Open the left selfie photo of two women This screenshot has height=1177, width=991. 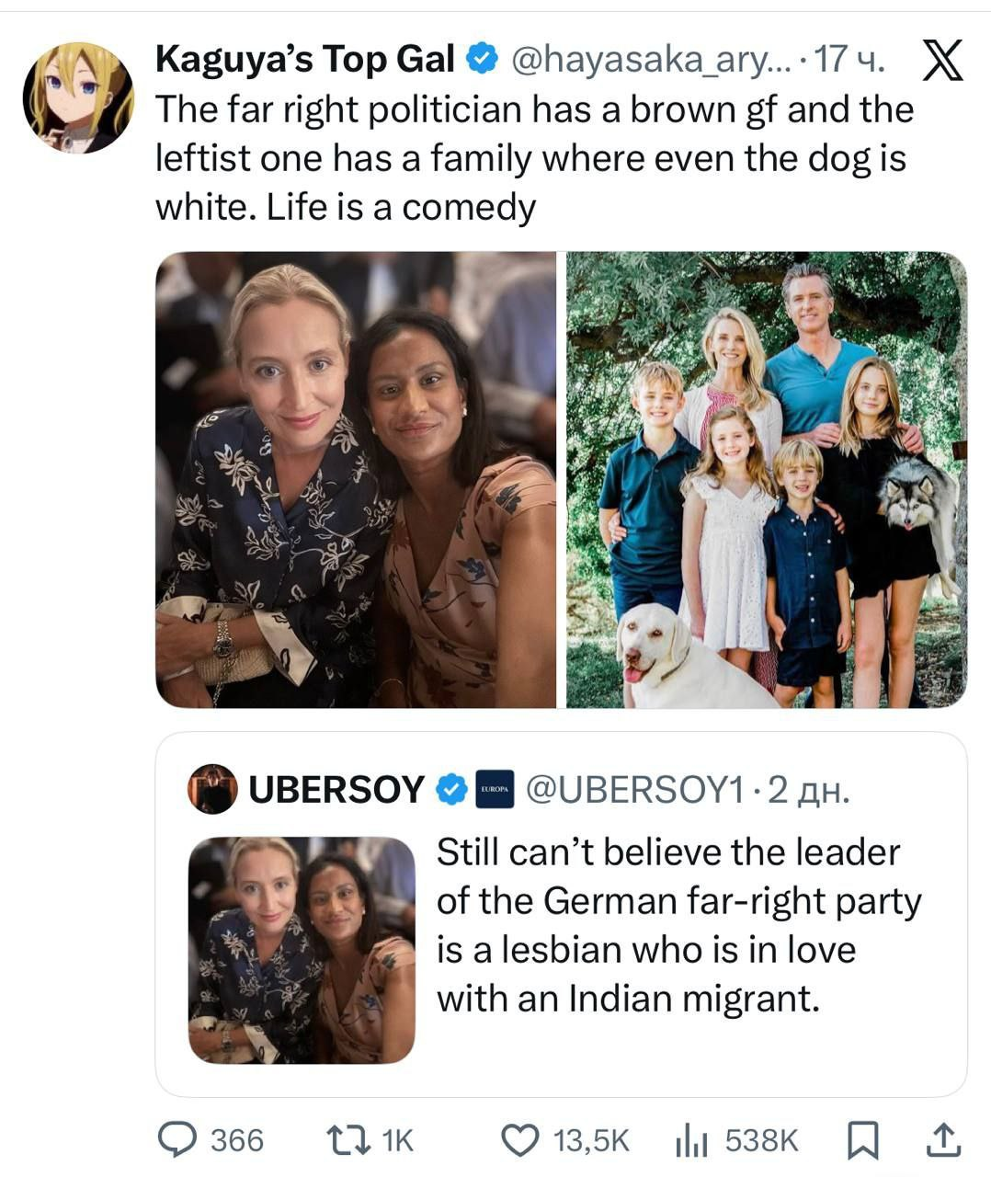coord(356,479)
